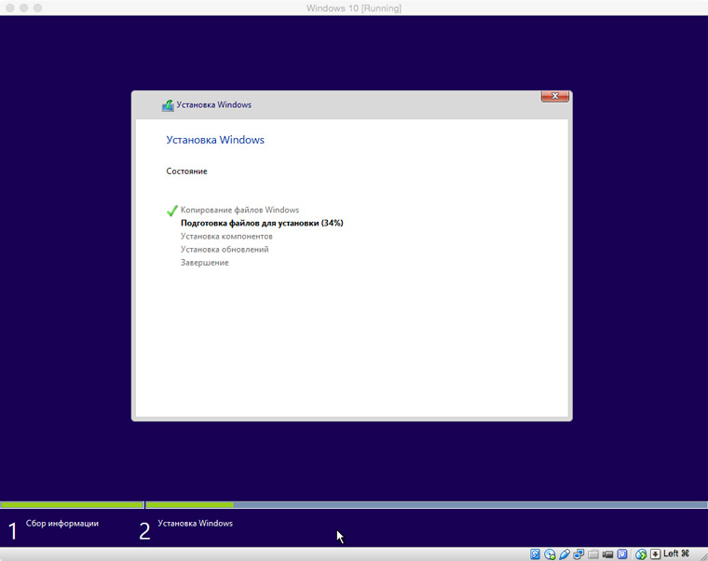Click the shared folders status icon
Viewport: 708px width, 561px height.
pyautogui.click(x=593, y=554)
